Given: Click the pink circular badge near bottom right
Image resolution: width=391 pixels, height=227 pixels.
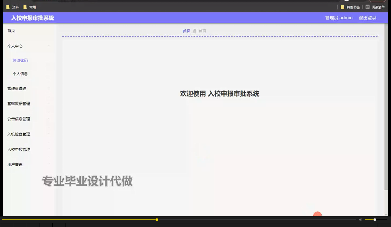Looking at the screenshot, I should (317, 215).
